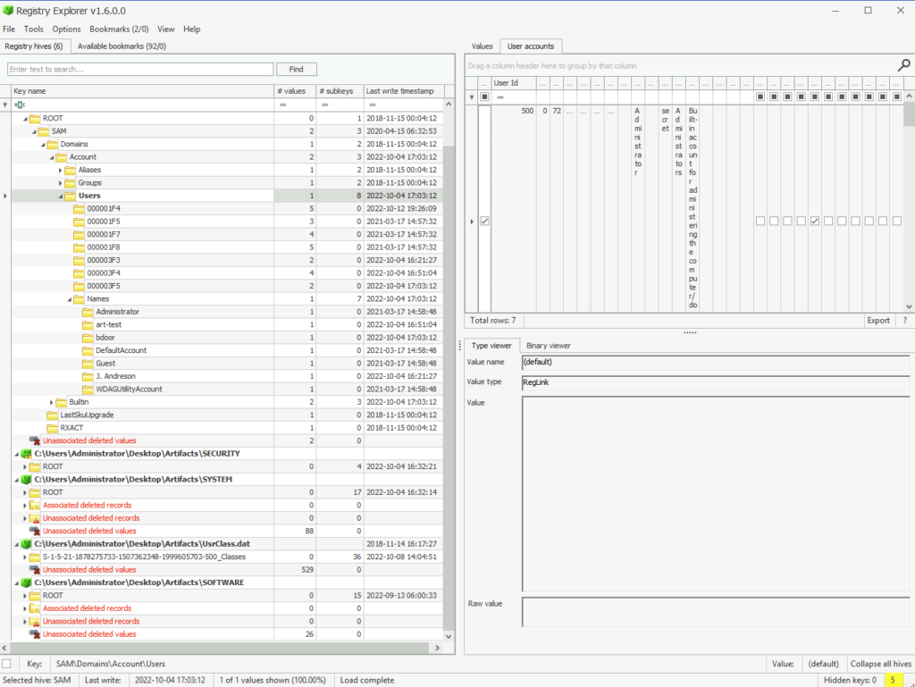The height and width of the screenshot is (687, 915).
Task: Toggle the first unchecked flag checkbox in user row
Action: [x=760, y=221]
